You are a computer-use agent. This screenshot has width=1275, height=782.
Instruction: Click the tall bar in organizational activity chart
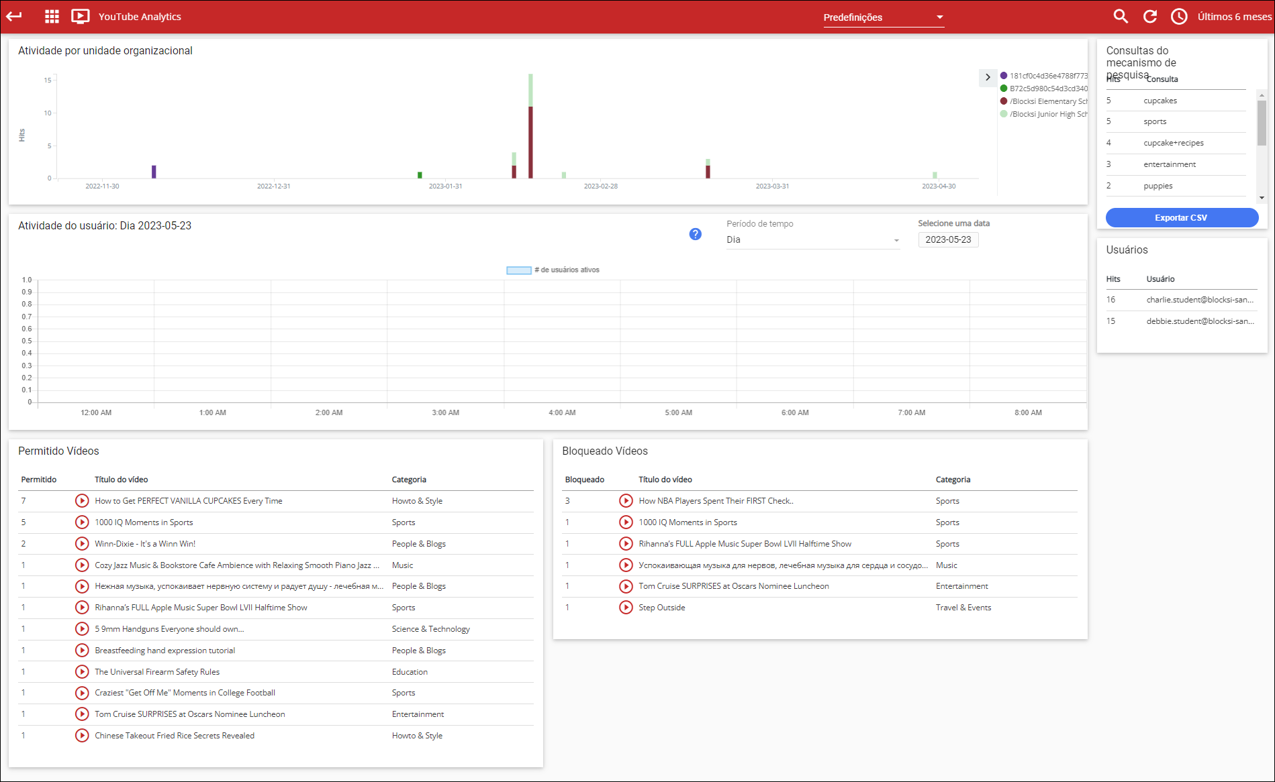pyautogui.click(x=530, y=126)
